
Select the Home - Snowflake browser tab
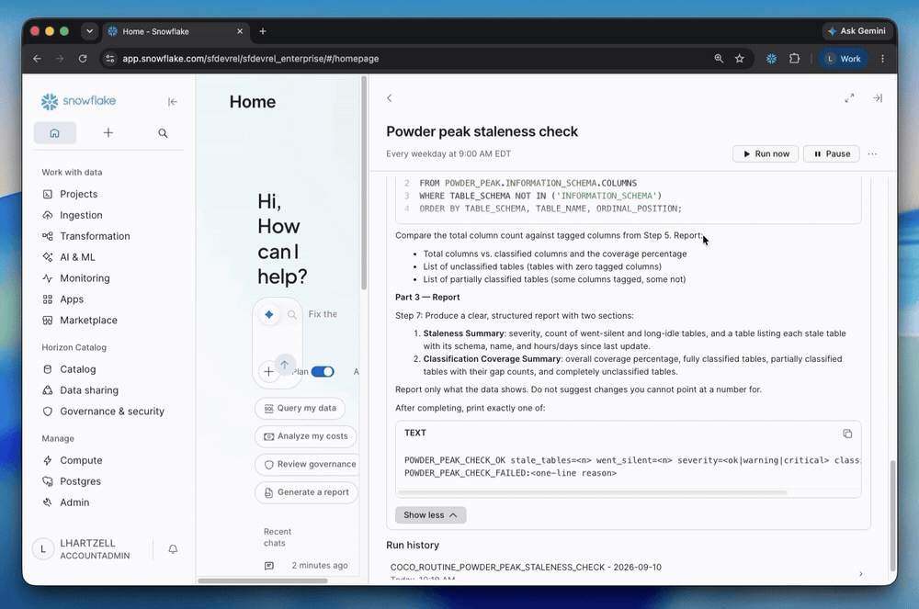(176, 31)
